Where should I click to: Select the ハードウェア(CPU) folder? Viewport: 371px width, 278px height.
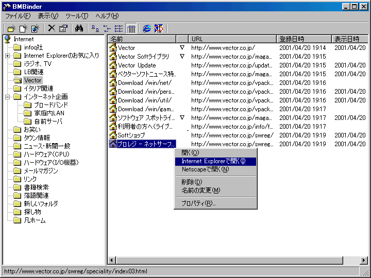pos(46,154)
